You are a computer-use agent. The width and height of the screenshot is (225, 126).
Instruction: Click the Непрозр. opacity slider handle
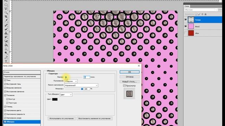pyautogui.click(x=82, y=89)
